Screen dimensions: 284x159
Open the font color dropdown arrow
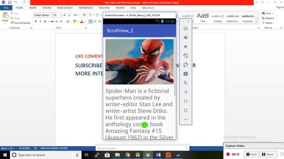point(85,22)
